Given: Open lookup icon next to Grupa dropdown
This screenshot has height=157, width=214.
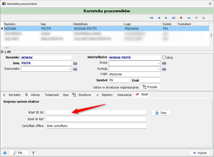Looking at the screenshot, I should point(164,63).
